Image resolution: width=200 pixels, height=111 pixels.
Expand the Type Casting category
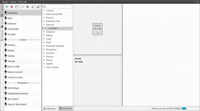click(44, 67)
